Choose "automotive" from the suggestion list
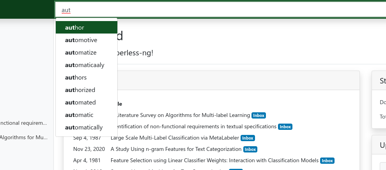 [87, 40]
